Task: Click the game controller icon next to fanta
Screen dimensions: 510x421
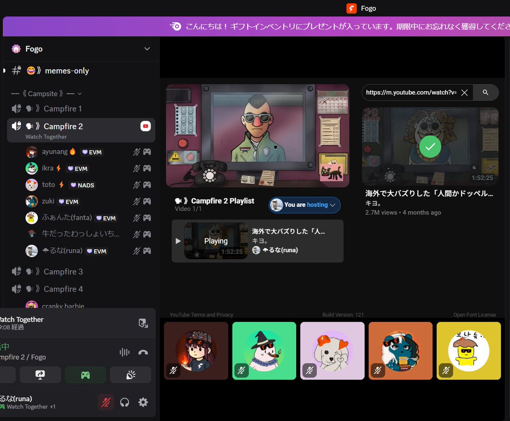Action: 147,218
